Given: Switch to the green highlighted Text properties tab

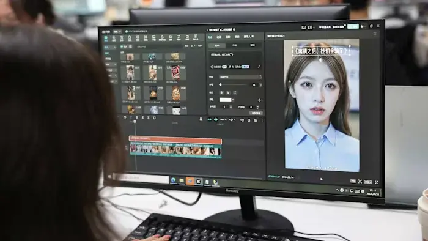Looking at the screenshot, I should (210, 37).
